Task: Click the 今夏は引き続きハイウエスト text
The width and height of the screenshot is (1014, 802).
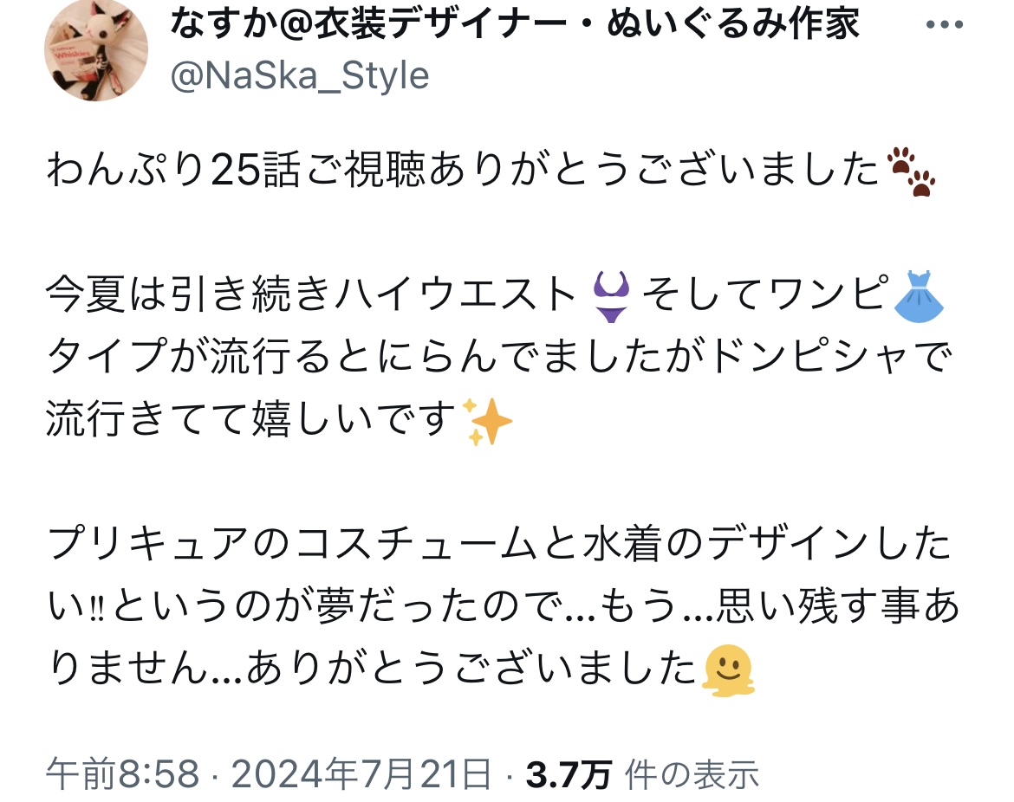Action: point(311,295)
